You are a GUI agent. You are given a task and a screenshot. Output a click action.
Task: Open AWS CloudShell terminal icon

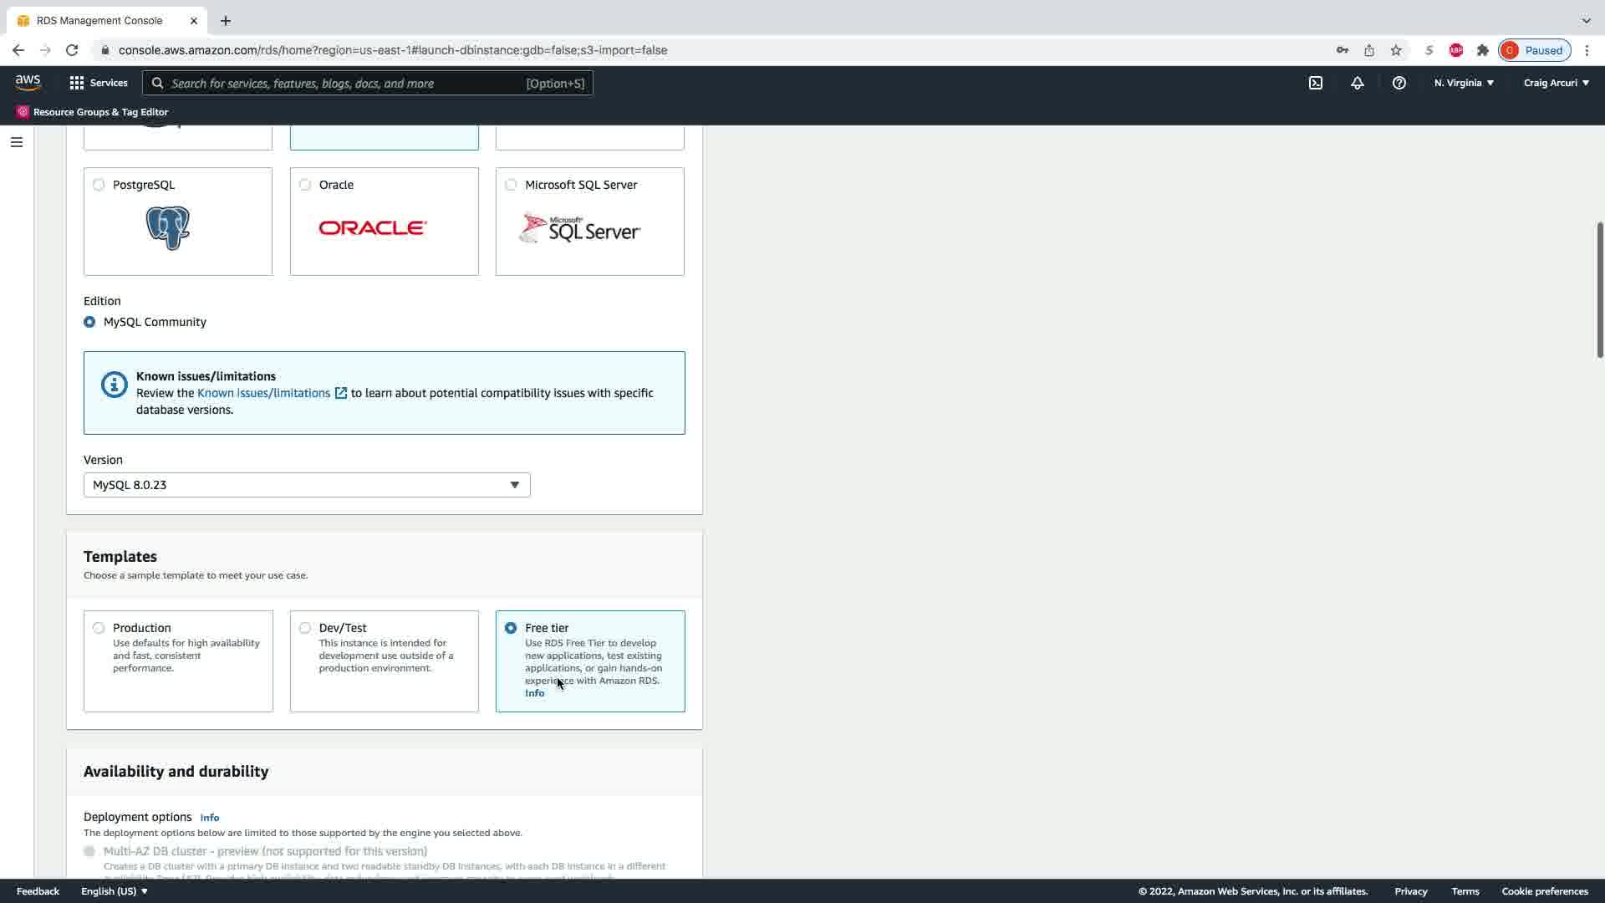[x=1316, y=83]
